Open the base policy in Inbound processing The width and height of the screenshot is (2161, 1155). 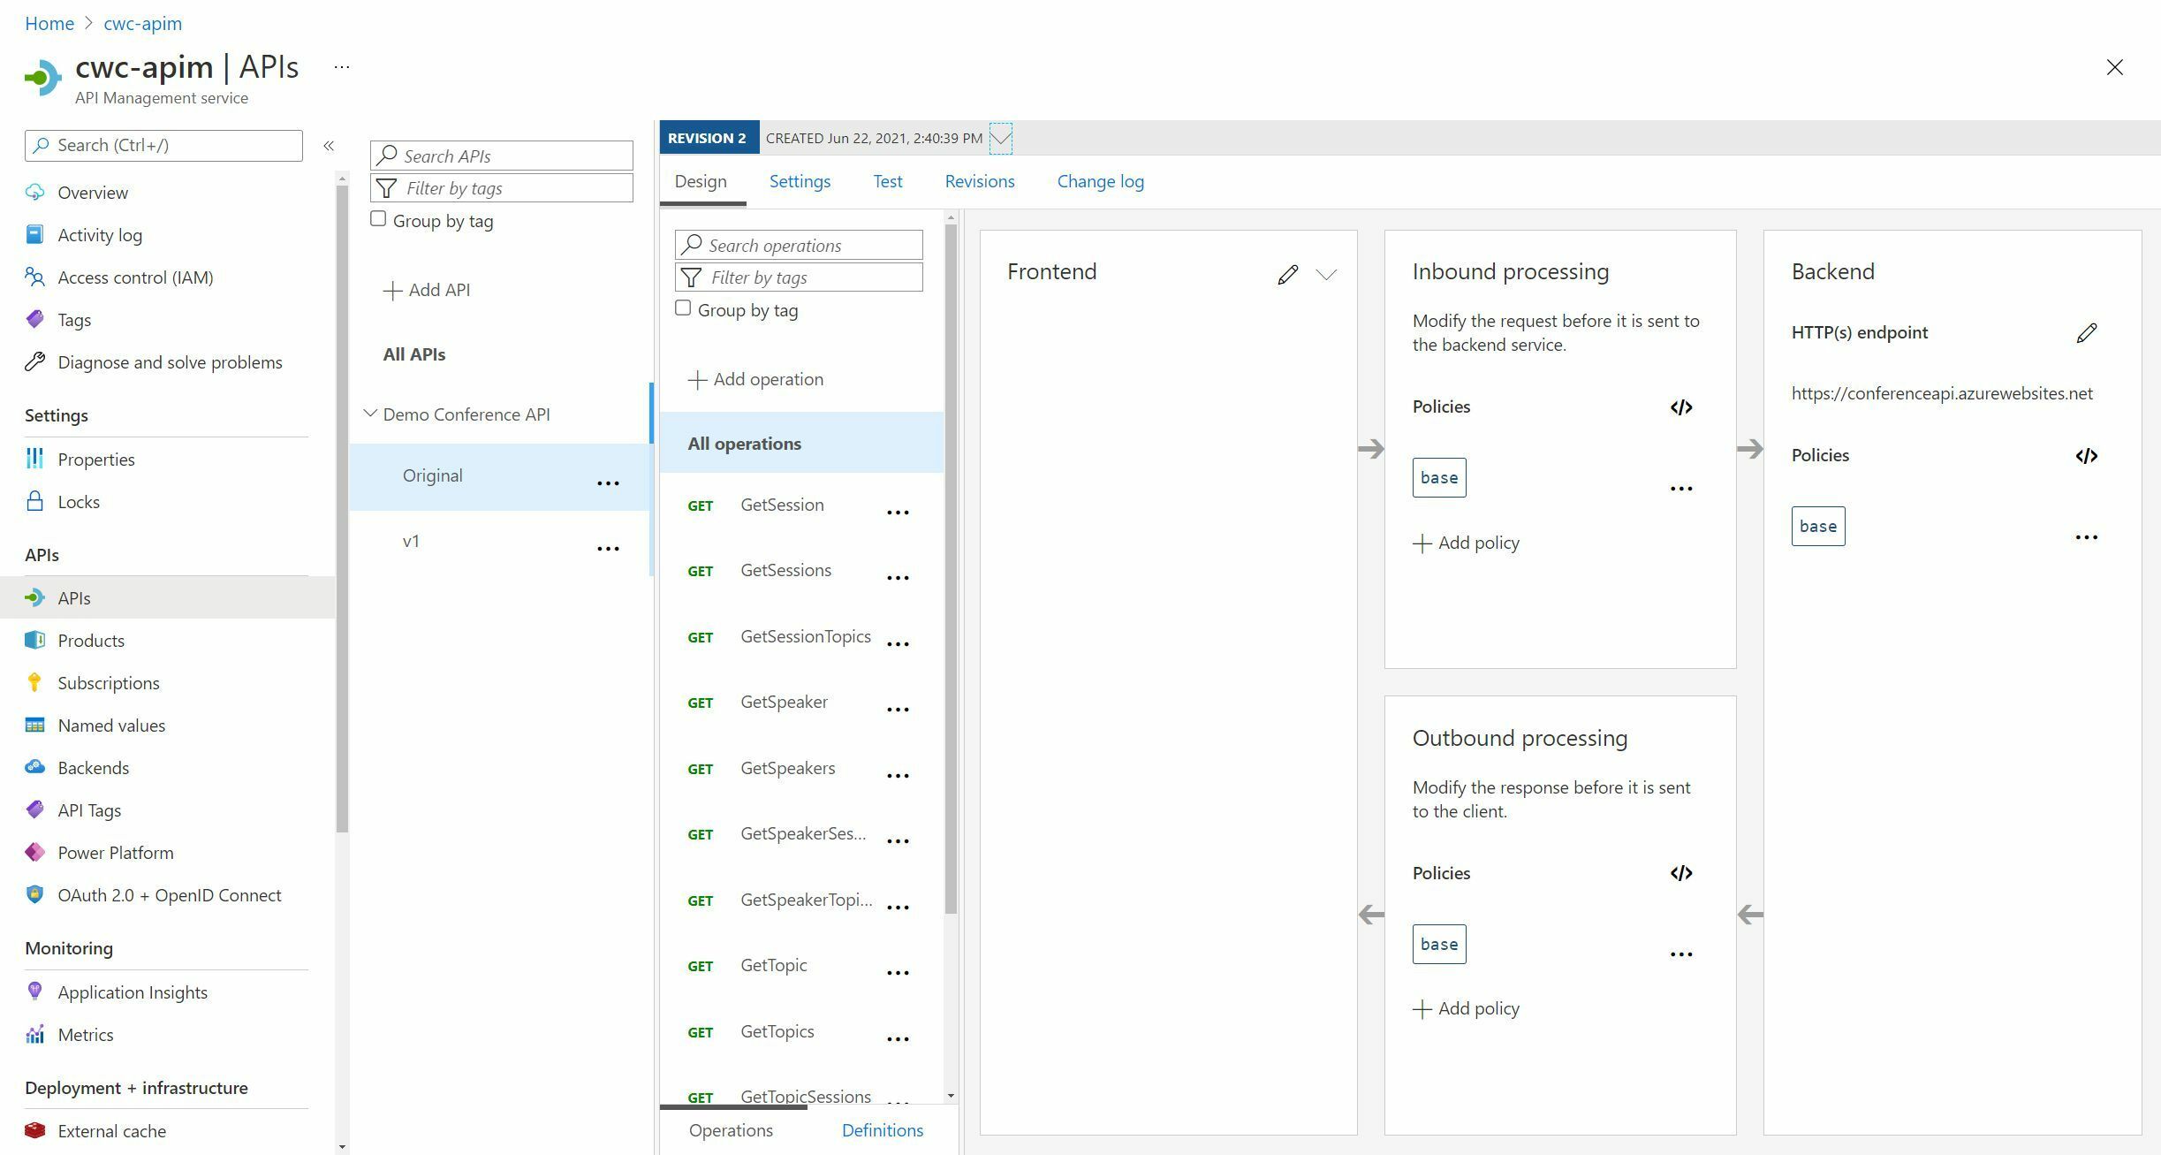1438,477
